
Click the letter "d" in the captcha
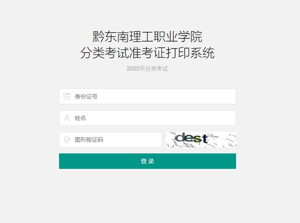[180, 137]
